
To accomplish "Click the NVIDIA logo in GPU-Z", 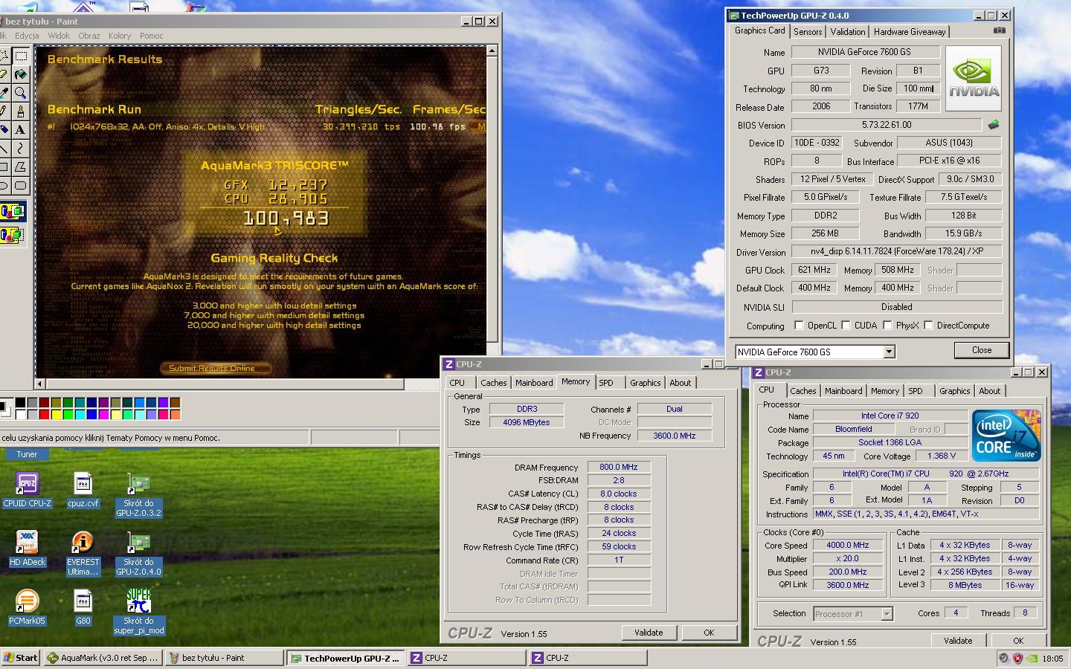I will (x=974, y=80).
